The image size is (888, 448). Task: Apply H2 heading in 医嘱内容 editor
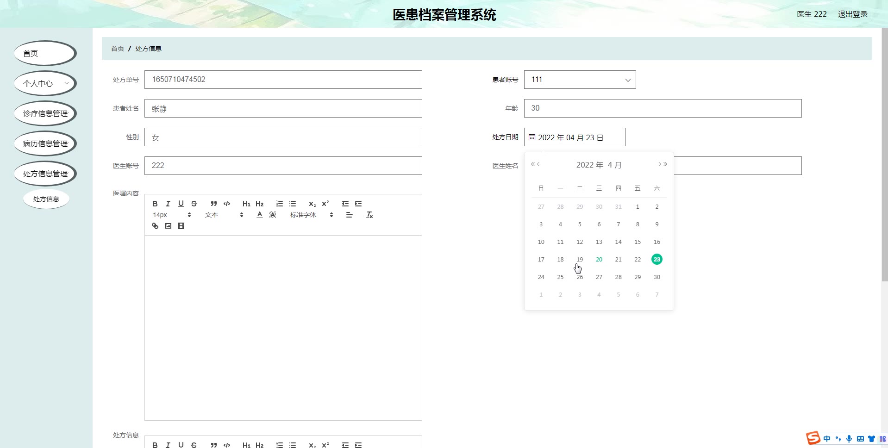259,204
